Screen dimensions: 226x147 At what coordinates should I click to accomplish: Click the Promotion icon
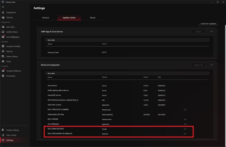pos(3,76)
